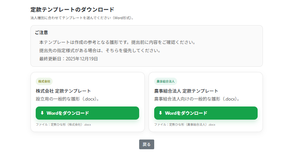
Task: Click the ご注意 notice heading
Action: point(41,33)
